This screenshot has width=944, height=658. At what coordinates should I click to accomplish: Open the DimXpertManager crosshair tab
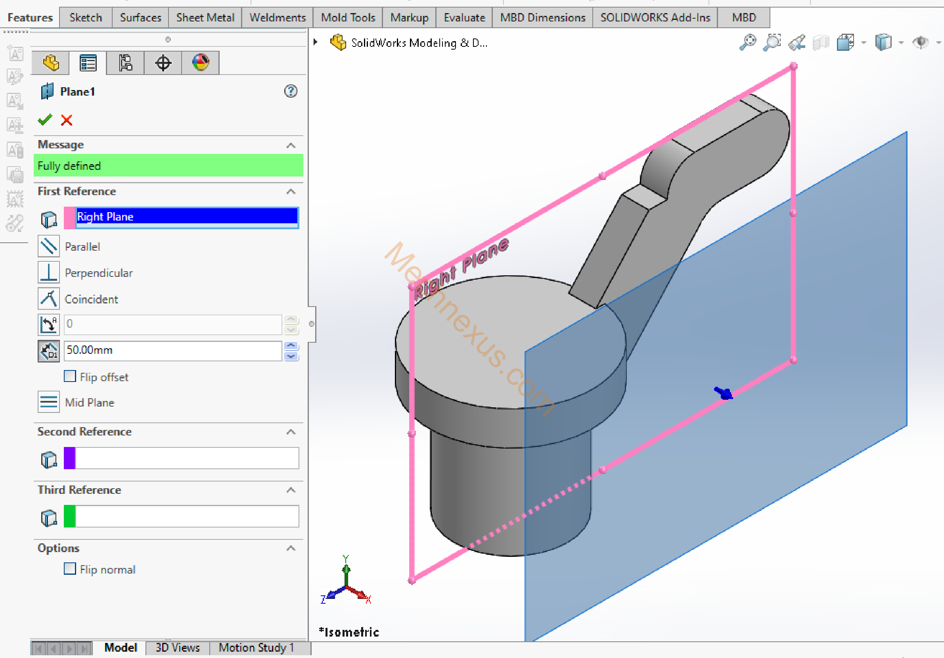[x=163, y=63]
